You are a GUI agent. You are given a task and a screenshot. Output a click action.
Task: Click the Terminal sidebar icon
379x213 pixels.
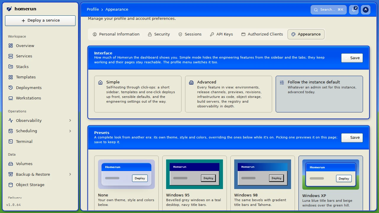click(11, 141)
